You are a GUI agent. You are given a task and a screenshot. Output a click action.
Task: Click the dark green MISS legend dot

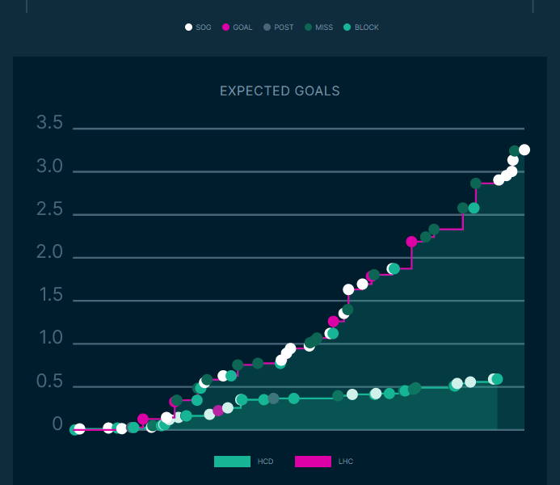(308, 27)
